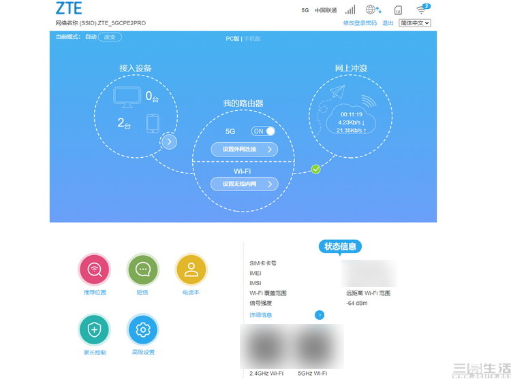Click the 21.35Kb/s upload speed

coord(352,131)
